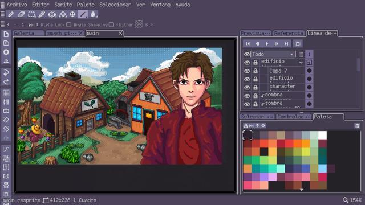The width and height of the screenshot is (365, 205).
Task: Open the settings gear in left sidebar
Action: [6, 52]
